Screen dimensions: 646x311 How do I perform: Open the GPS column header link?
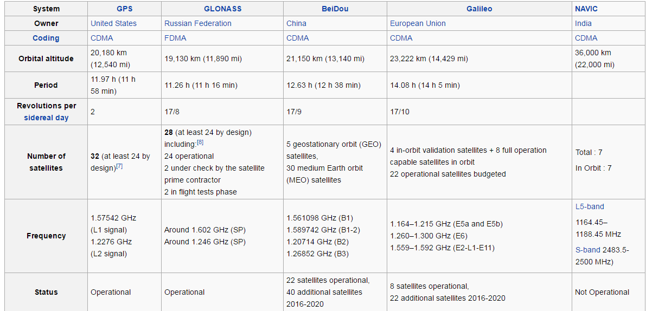[124, 9]
